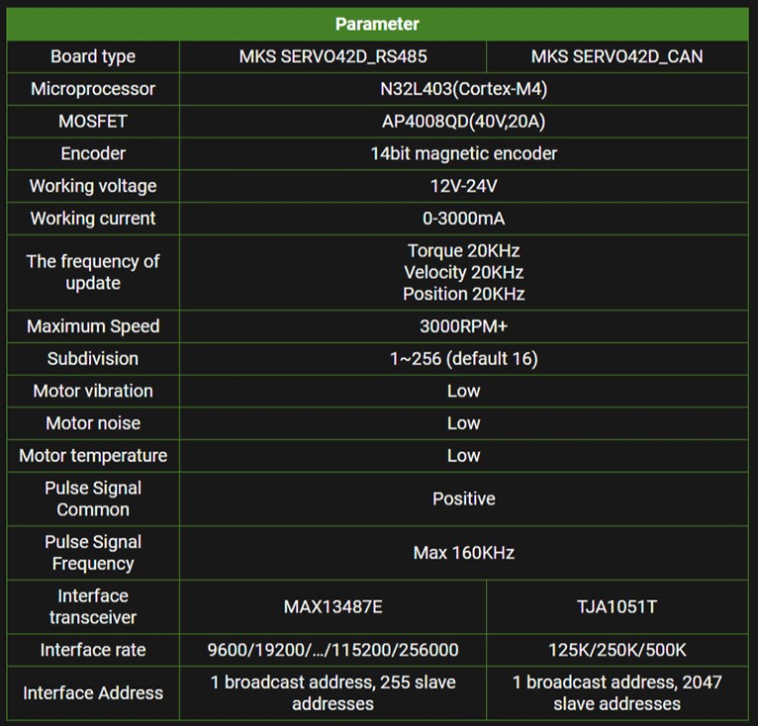Click the 'AP4008QD(40V,20A)' value
The image size is (758, 726).
[463, 122]
